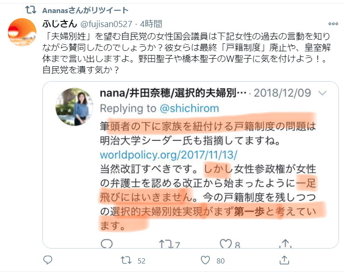The image size is (345, 277).
Task: Click the reply bubble inside the quoted tweet
Action: (107, 244)
